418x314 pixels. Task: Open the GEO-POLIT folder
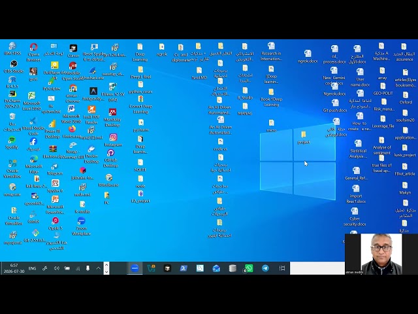click(x=383, y=89)
